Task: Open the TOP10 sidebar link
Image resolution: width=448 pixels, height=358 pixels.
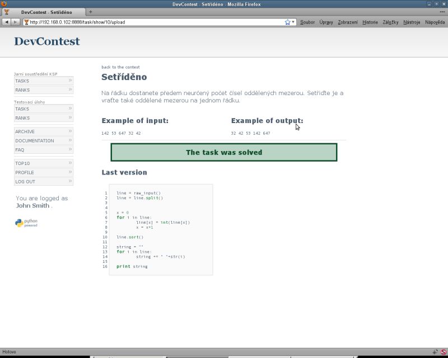Action: (44, 163)
